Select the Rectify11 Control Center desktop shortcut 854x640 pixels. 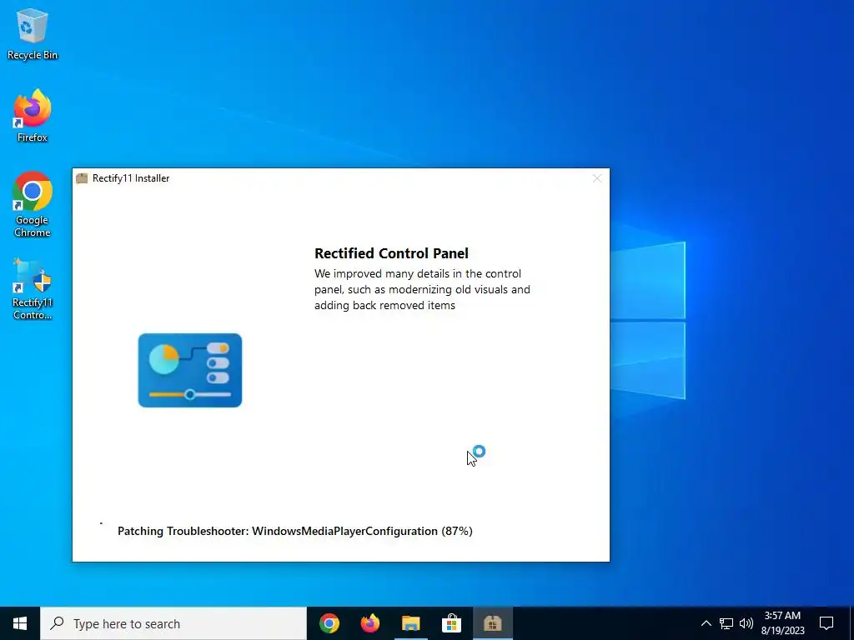(33, 289)
